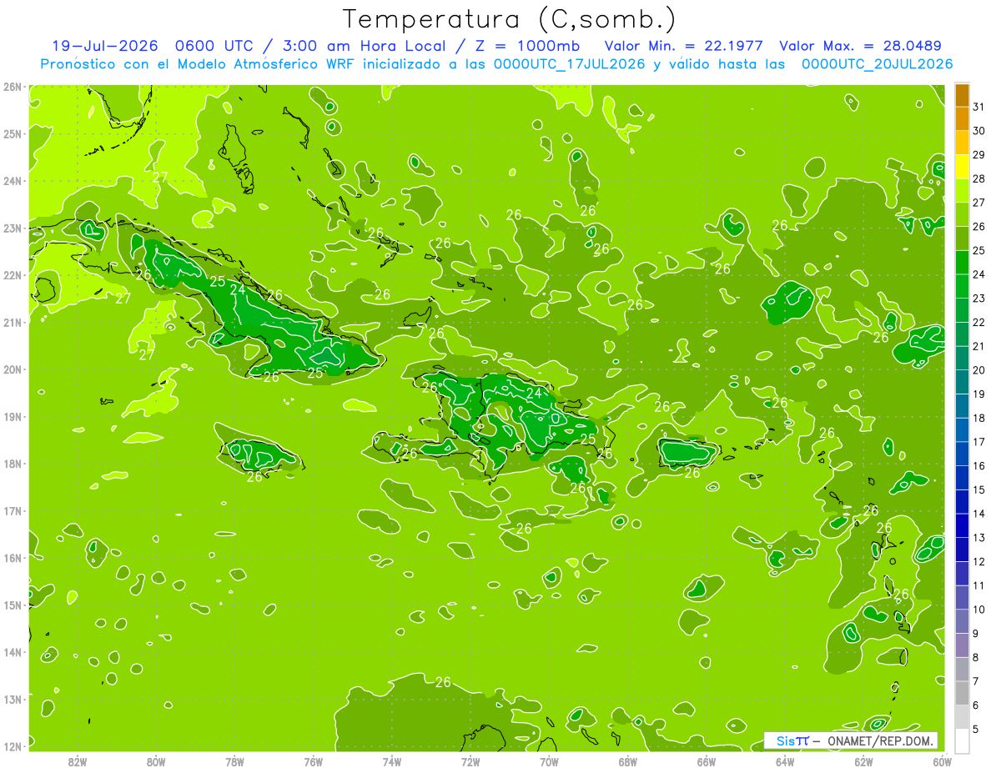Click the "82W" longitude axis label

[78, 762]
